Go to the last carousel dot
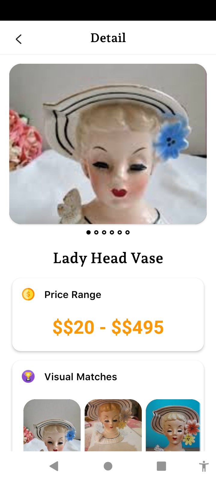Screen dimensions: 216x481 pos(127,232)
